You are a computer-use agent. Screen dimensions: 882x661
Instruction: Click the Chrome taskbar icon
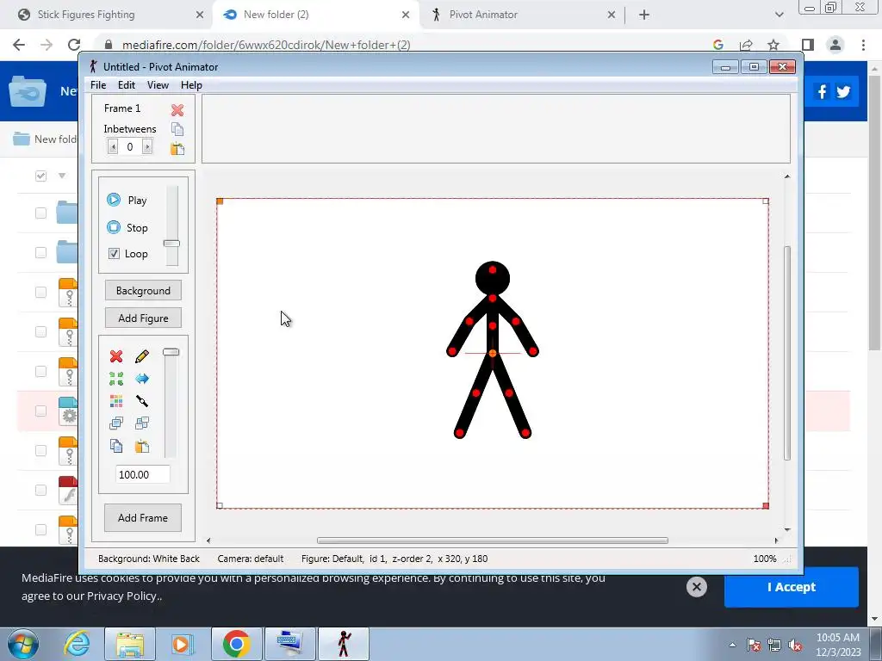[236, 644]
